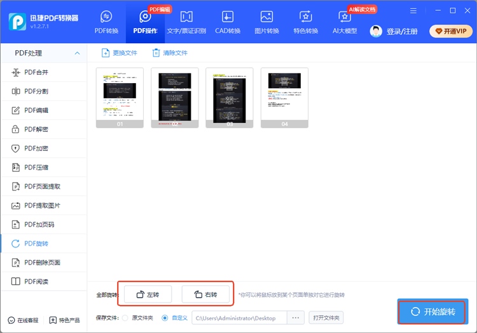Open the hamburger menu icon
The width and height of the screenshot is (477, 333).
click(x=413, y=11)
